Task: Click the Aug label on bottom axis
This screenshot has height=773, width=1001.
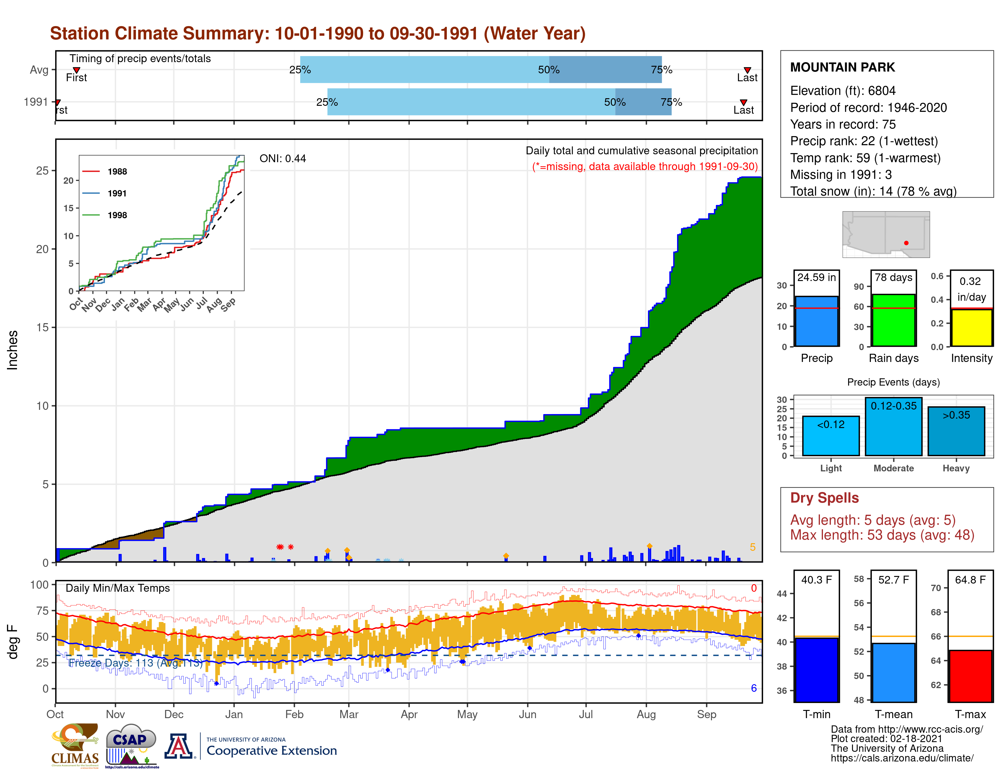Action: click(x=646, y=714)
